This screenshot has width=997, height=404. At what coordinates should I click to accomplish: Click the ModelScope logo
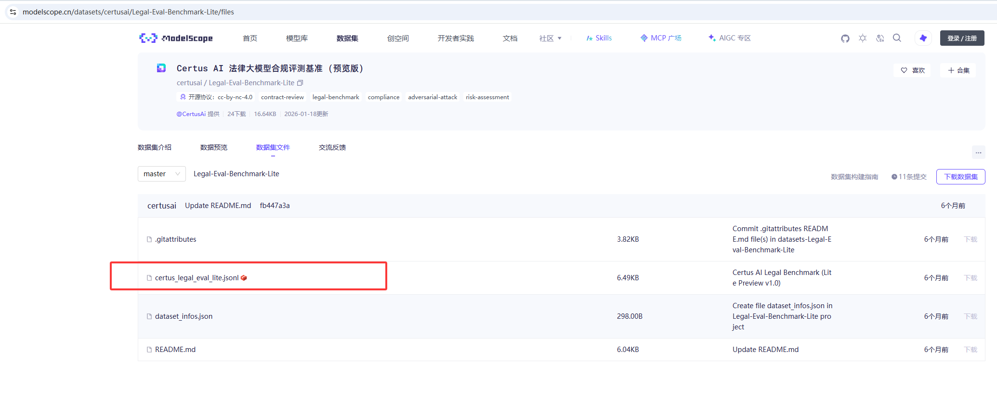[176, 38]
